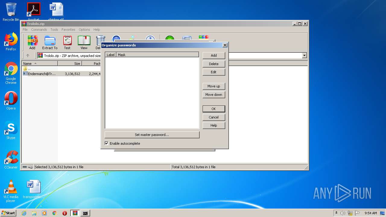Launch Skype from the desktop

pyautogui.click(x=11, y=130)
